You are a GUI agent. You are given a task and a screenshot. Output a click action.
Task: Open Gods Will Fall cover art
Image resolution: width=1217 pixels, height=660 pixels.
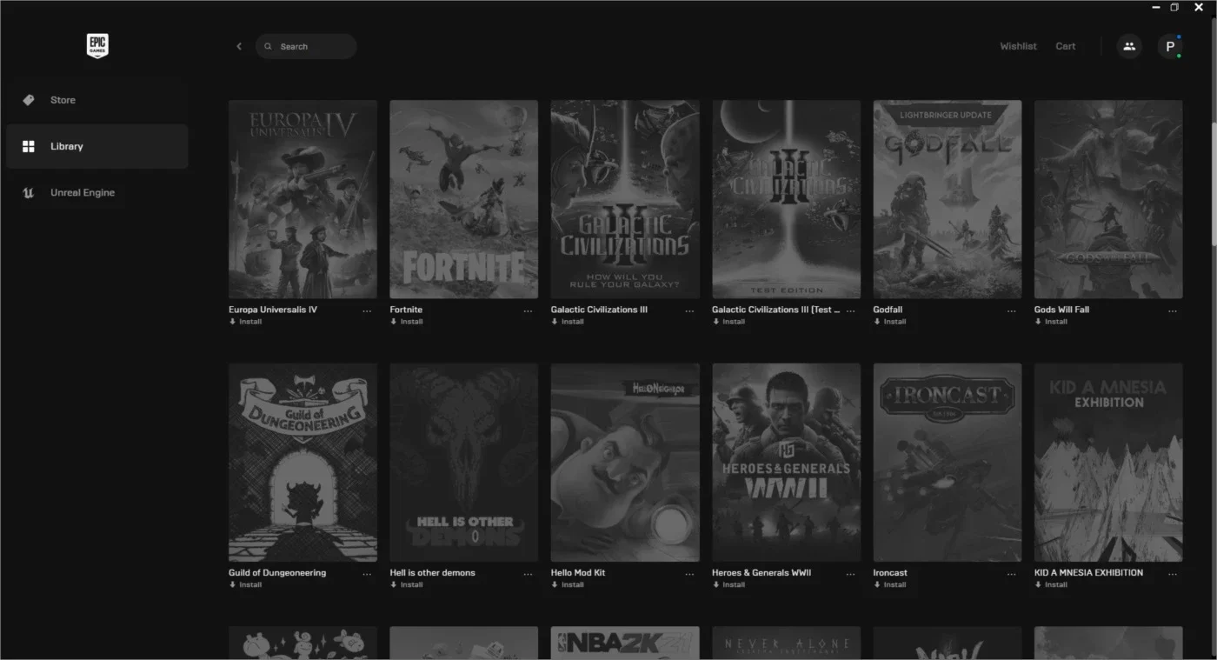coord(1108,199)
